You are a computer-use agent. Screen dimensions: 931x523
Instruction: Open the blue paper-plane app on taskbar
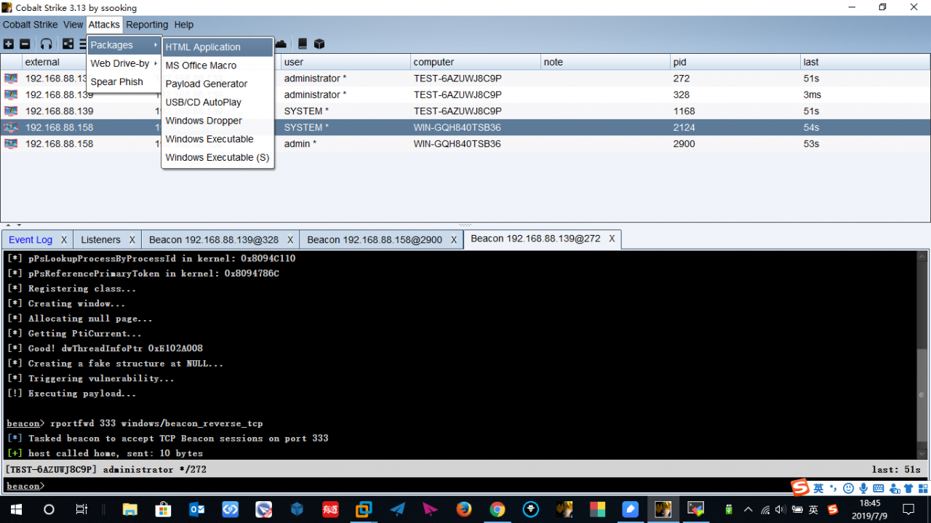click(x=397, y=509)
